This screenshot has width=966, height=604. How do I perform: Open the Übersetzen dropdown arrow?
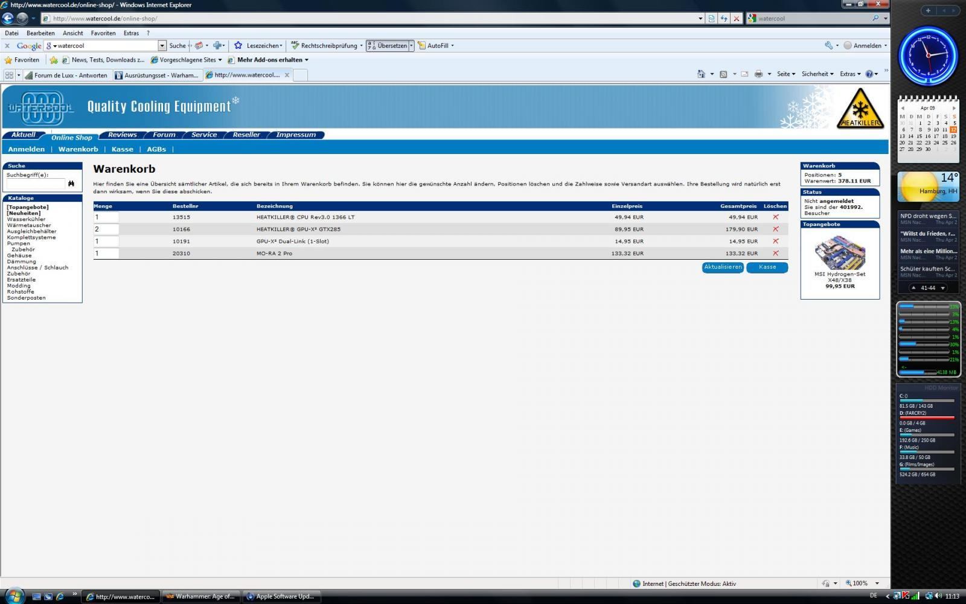[411, 45]
